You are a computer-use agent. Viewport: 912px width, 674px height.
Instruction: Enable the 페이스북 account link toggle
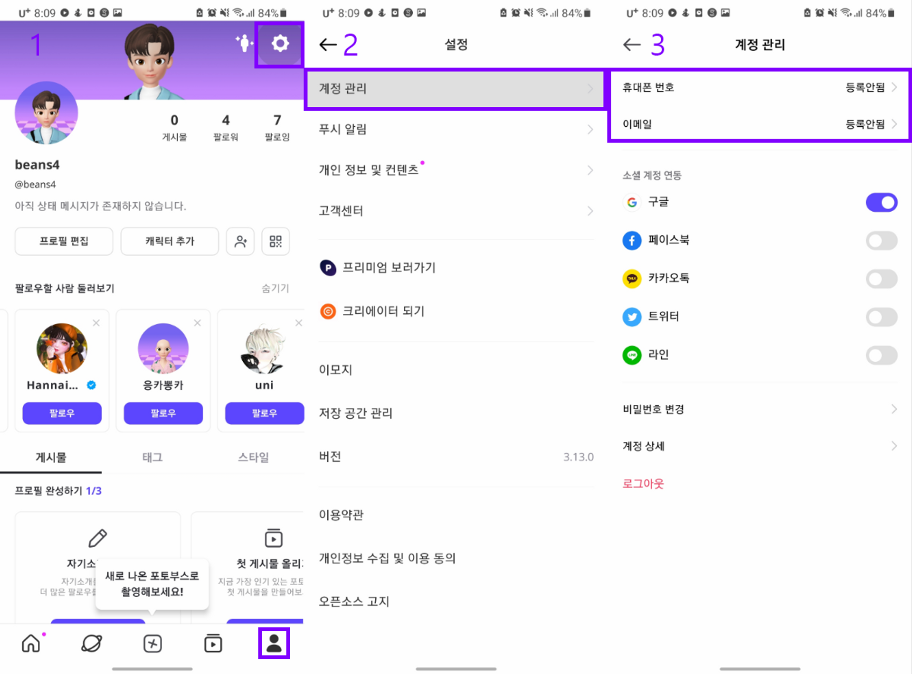tap(882, 240)
